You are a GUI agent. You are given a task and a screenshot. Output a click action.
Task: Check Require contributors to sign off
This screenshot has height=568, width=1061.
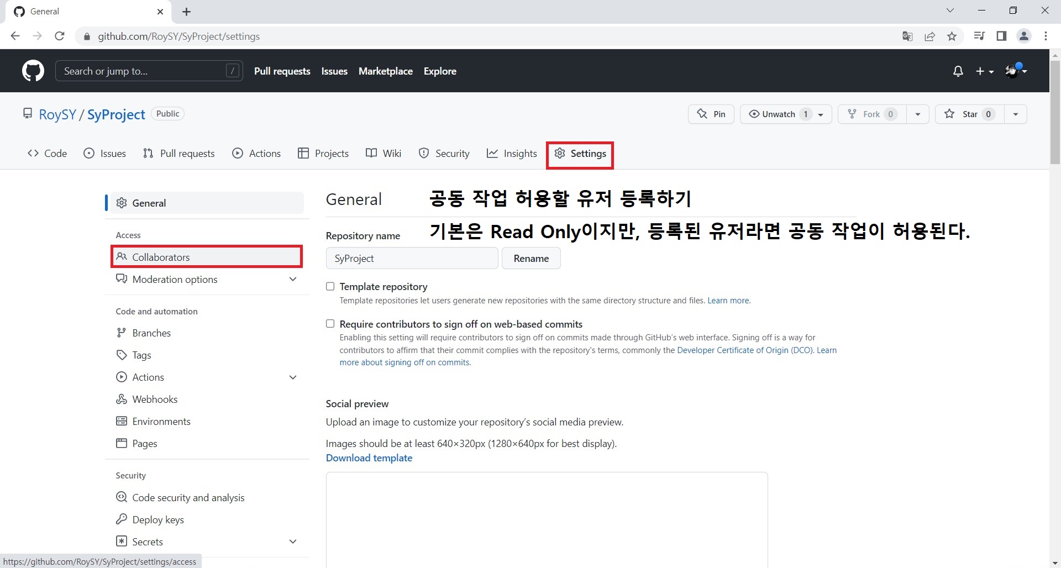point(330,324)
